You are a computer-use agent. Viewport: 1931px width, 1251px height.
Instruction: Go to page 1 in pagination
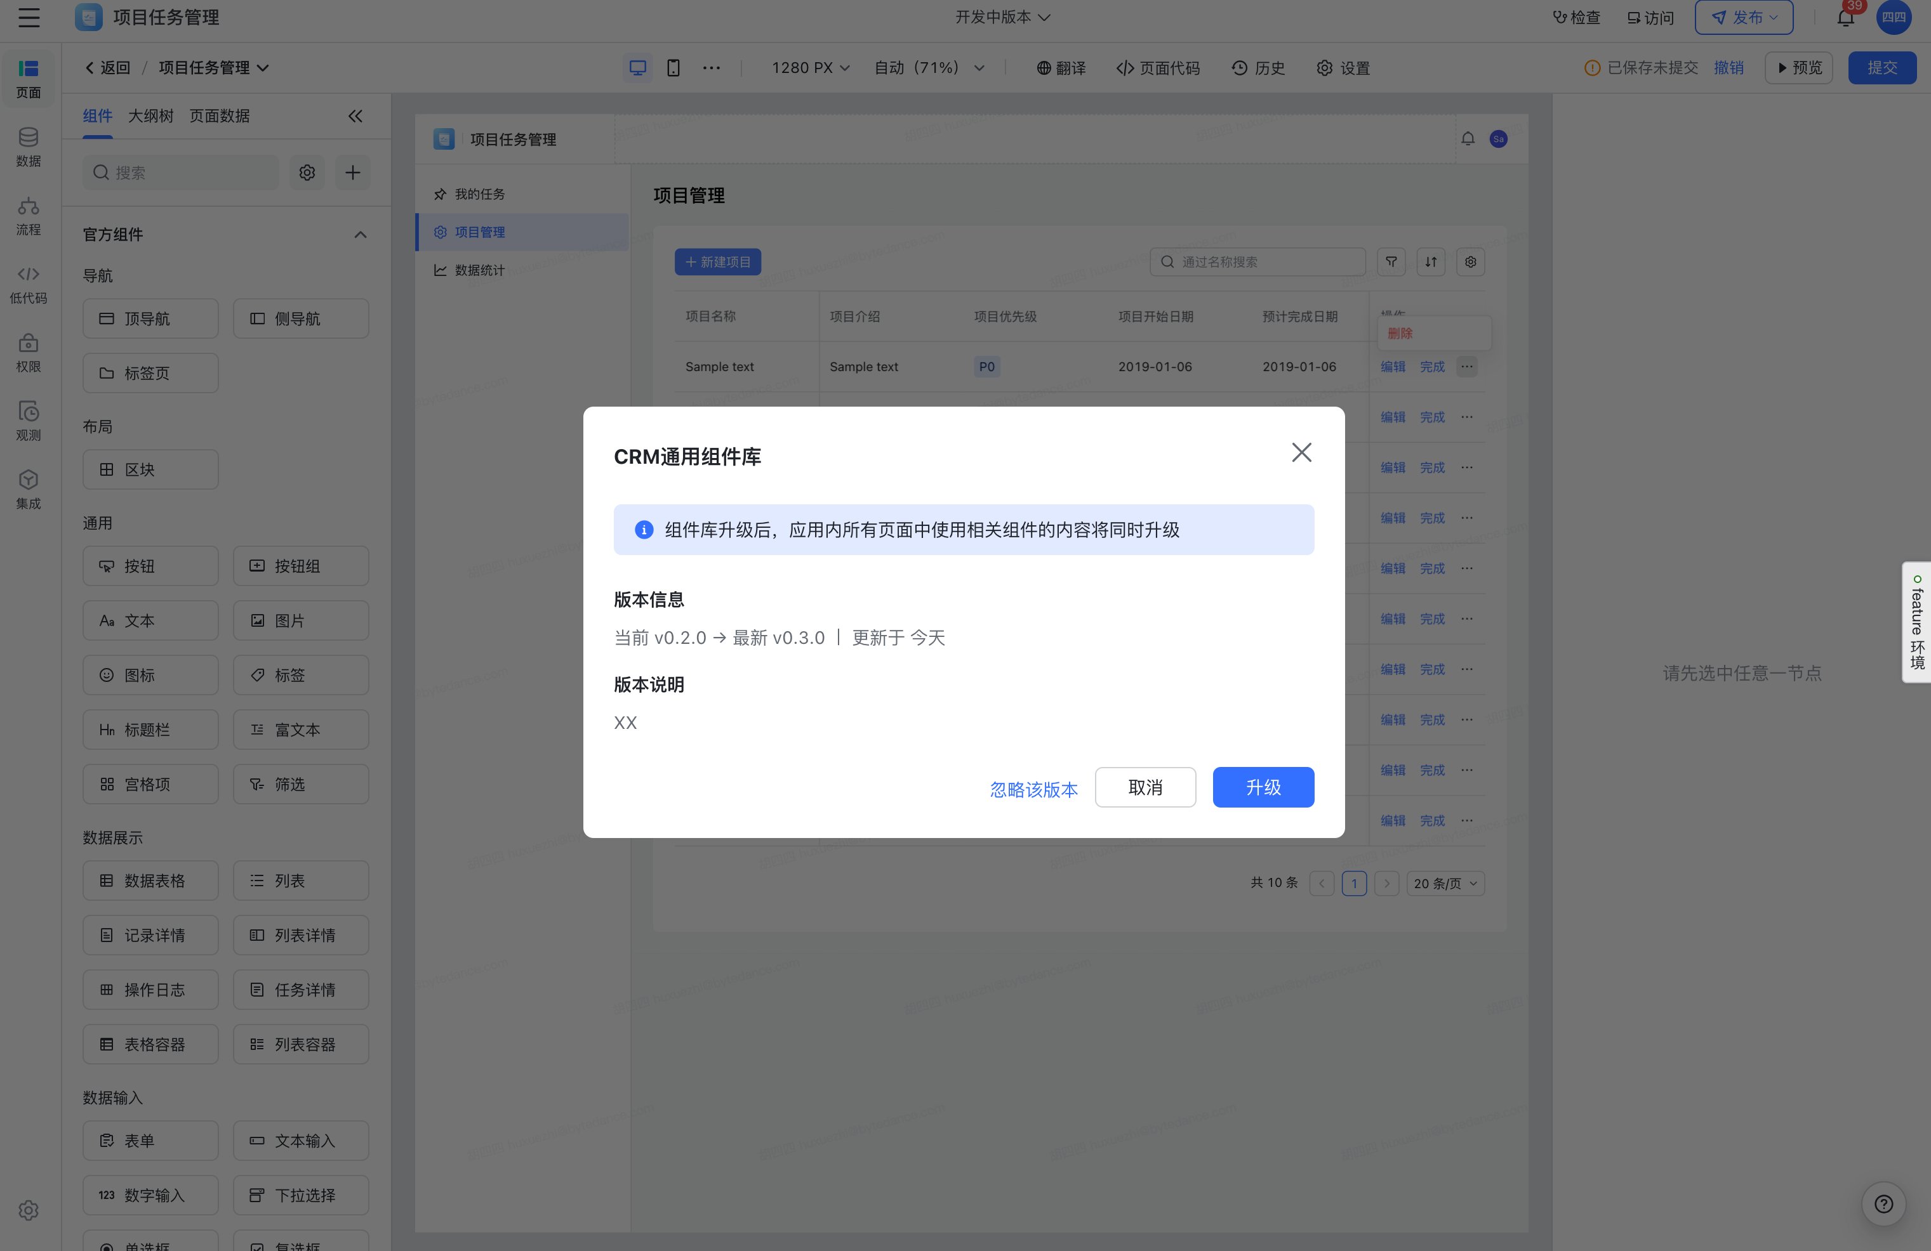click(1354, 883)
